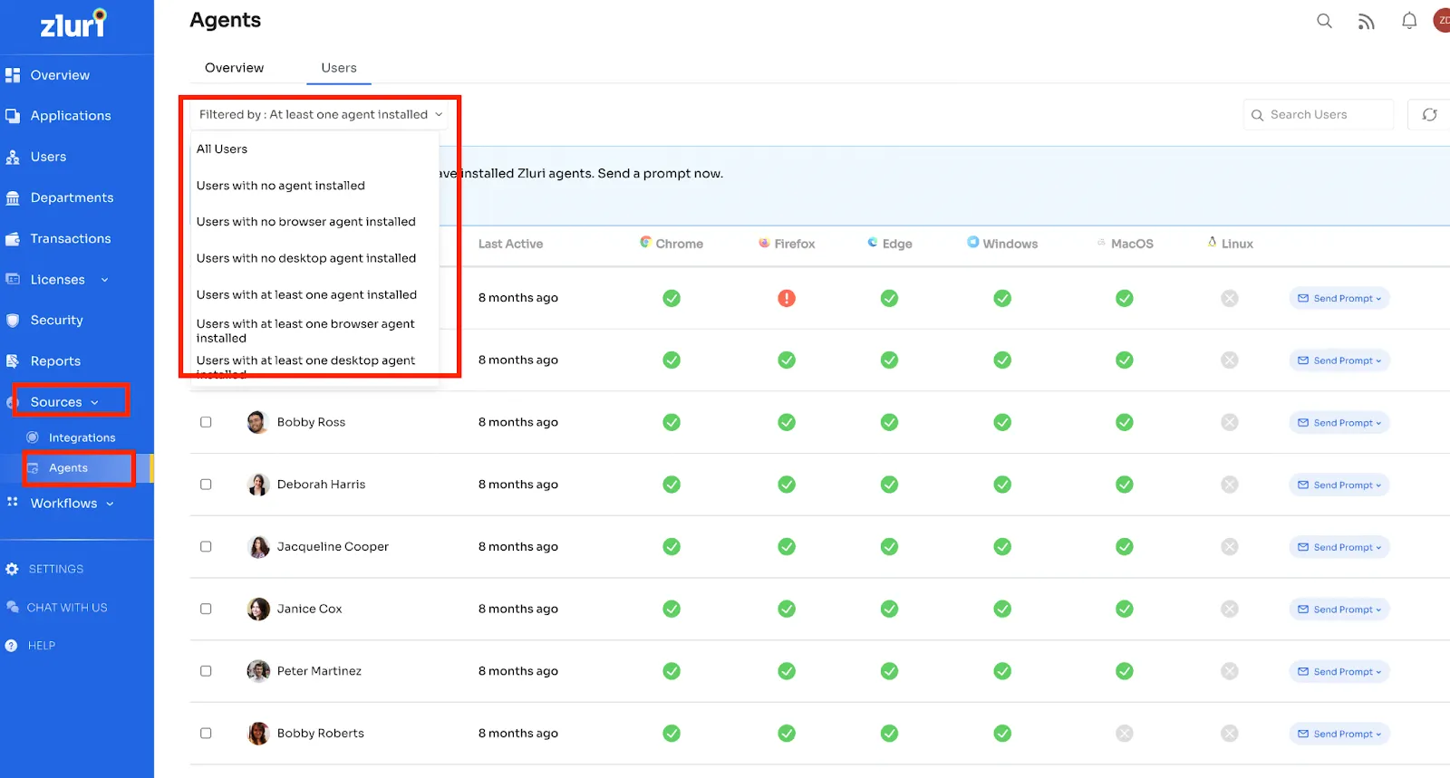Open Send Prompt dropdown for Jacqueline Cooper
This screenshot has width=1450, height=778.
tap(1339, 547)
